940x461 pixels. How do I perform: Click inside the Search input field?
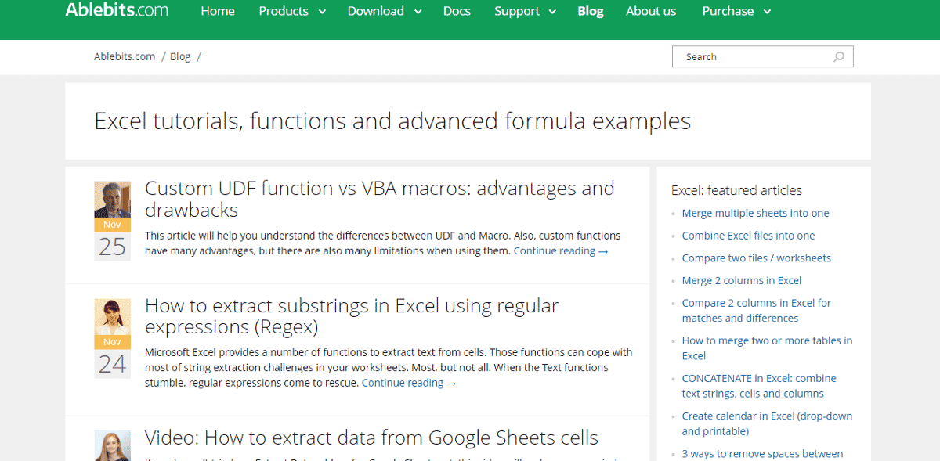point(744,56)
